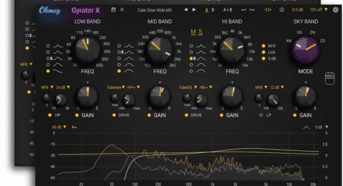
Task: Open settings via the gear icon
Action: click(x=336, y=9)
